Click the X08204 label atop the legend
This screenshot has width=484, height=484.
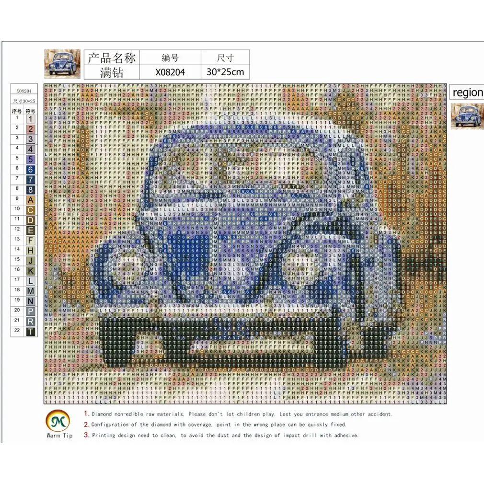tap(24, 91)
